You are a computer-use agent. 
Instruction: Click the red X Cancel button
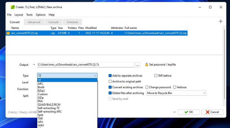tap(212, 112)
